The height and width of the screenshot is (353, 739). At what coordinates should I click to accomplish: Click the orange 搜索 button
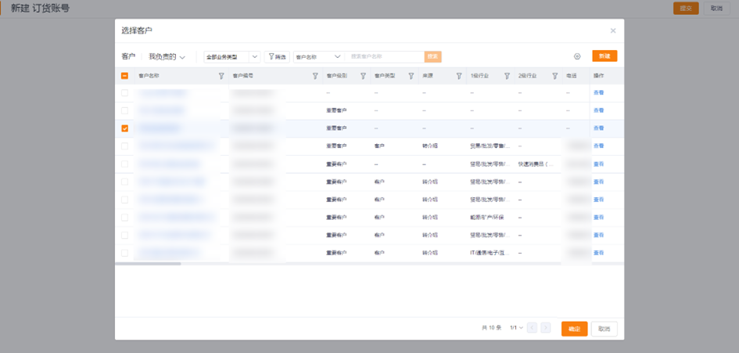coord(432,57)
